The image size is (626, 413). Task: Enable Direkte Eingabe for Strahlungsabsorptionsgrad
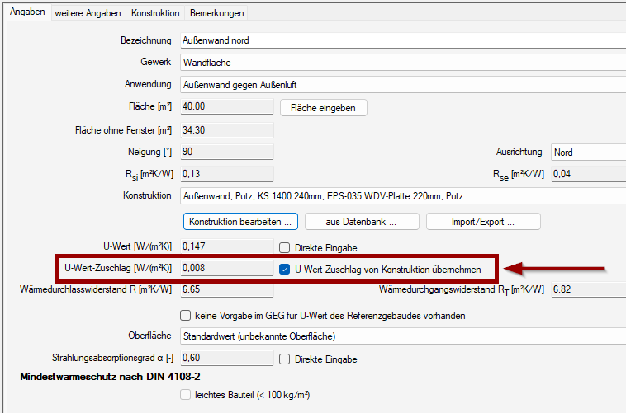[x=285, y=359]
